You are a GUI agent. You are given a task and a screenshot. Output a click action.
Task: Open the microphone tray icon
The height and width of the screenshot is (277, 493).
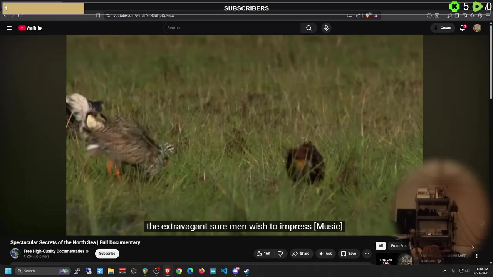coord(453,271)
